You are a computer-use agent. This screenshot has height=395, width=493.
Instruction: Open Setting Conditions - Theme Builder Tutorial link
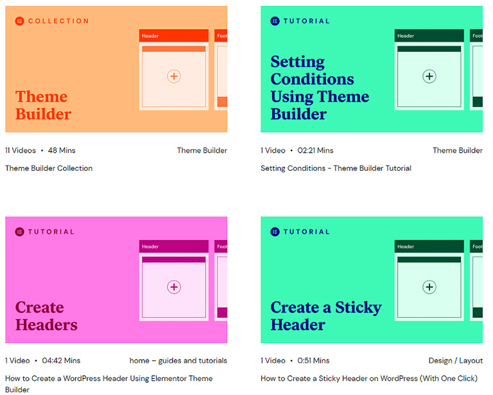tap(336, 168)
